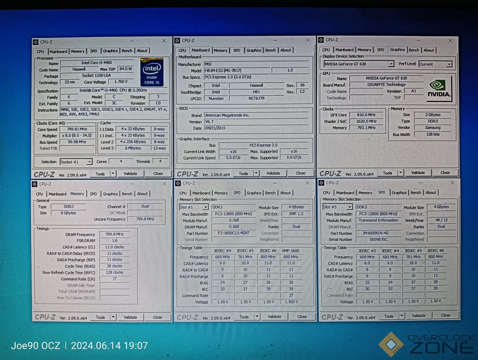Click CAS# Latency 11.0 clocks value
Viewport: 478px width, 360px height.
[x=115, y=247]
